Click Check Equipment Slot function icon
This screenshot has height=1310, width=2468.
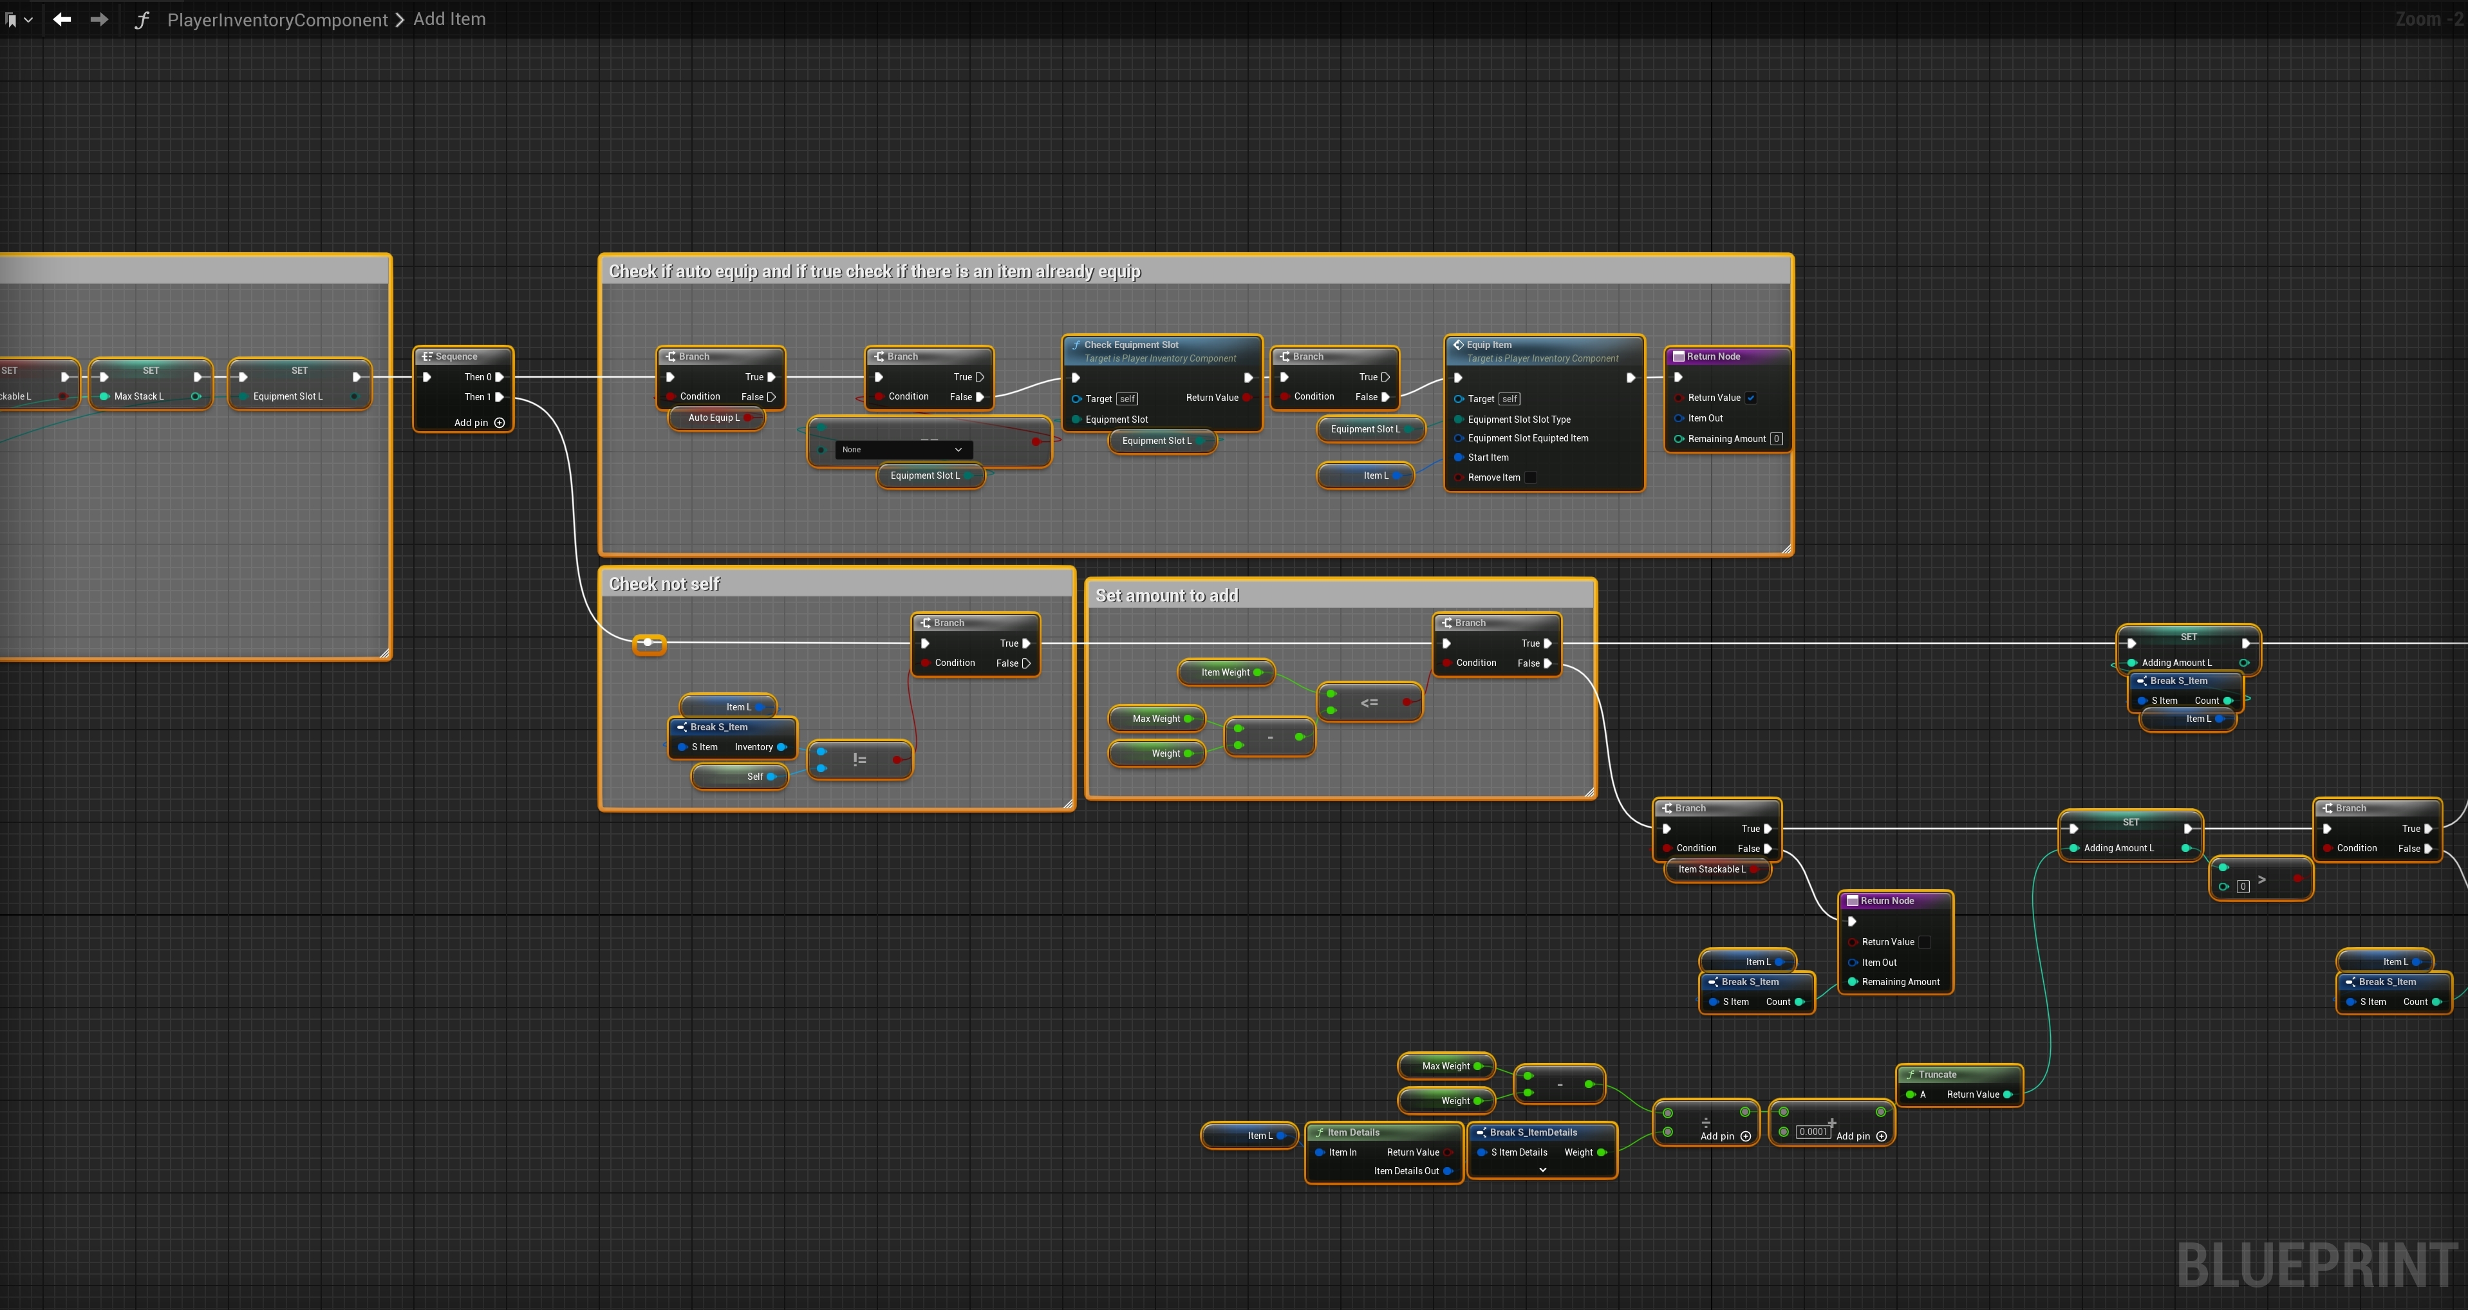pos(1075,345)
